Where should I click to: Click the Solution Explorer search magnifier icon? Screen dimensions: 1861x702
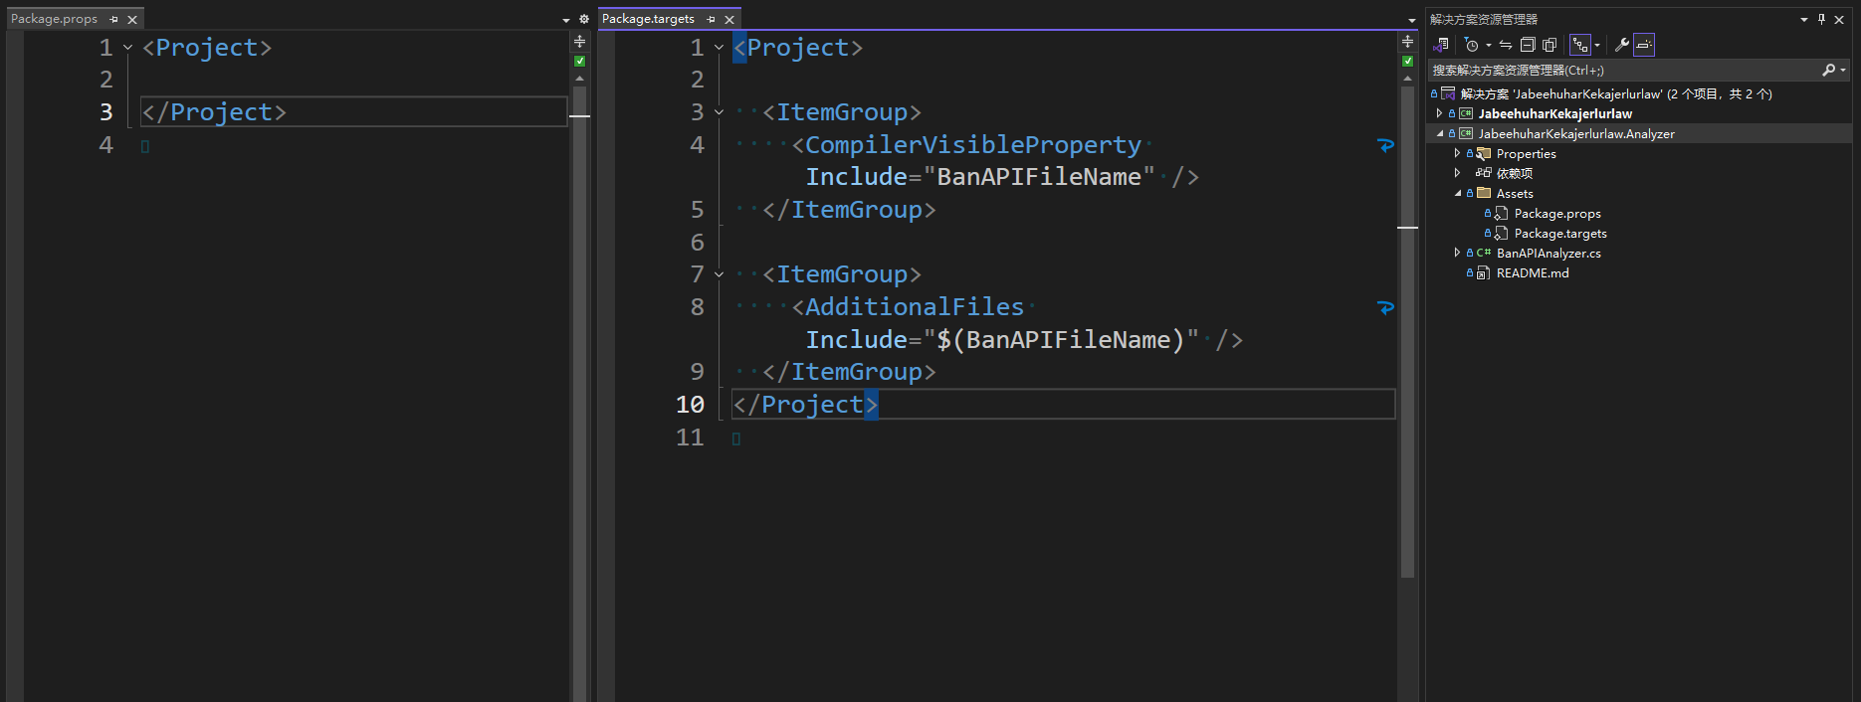(1828, 71)
